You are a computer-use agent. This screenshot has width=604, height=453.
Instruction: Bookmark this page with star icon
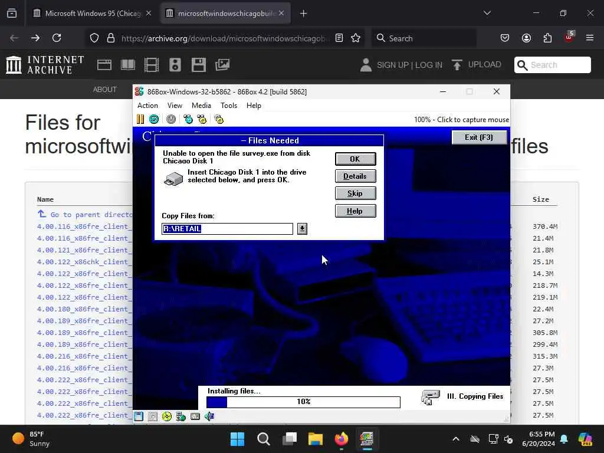tap(356, 38)
